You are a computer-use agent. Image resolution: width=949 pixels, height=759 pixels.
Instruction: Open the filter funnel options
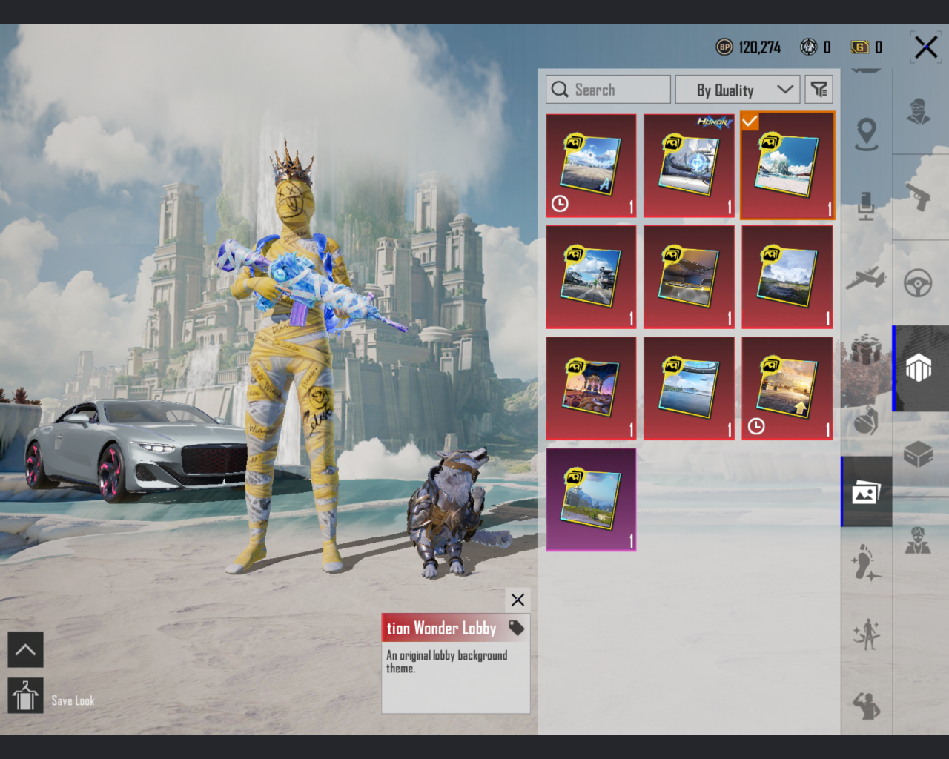pos(819,90)
